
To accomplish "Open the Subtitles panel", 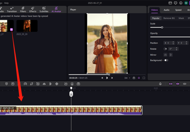I will (x=44, y=10).
